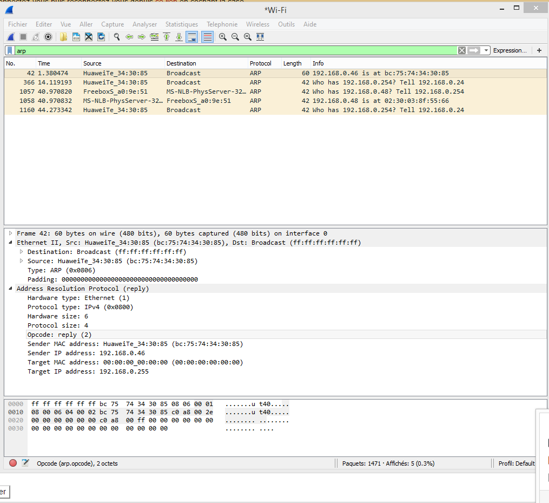Sort by the Info column header
The width and height of the screenshot is (549, 503).
point(428,63)
